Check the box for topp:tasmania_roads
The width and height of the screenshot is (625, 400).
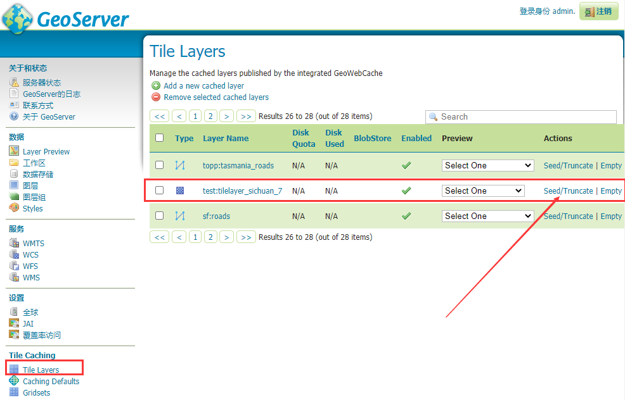pos(160,165)
